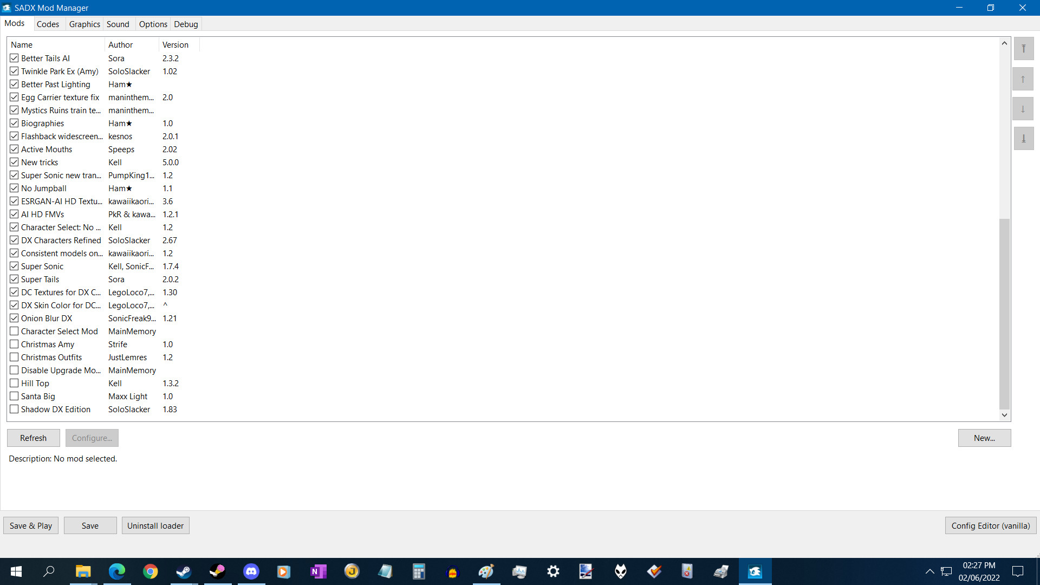Click the move mod to bottom arrow
1040x585 pixels.
1023,139
